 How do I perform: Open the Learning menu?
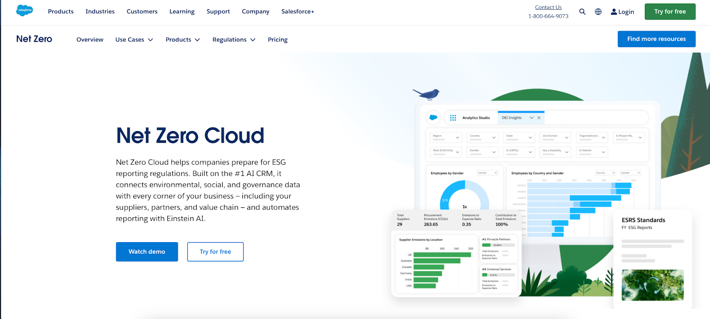[x=182, y=12]
